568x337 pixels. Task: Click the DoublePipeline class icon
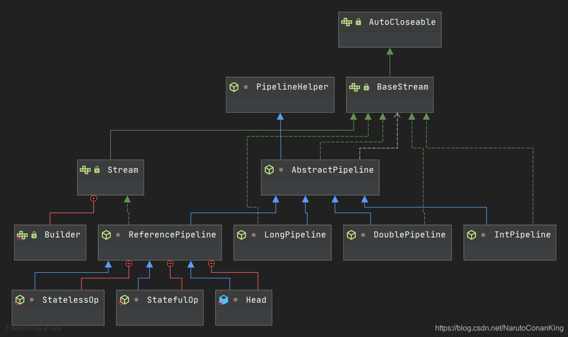click(351, 235)
